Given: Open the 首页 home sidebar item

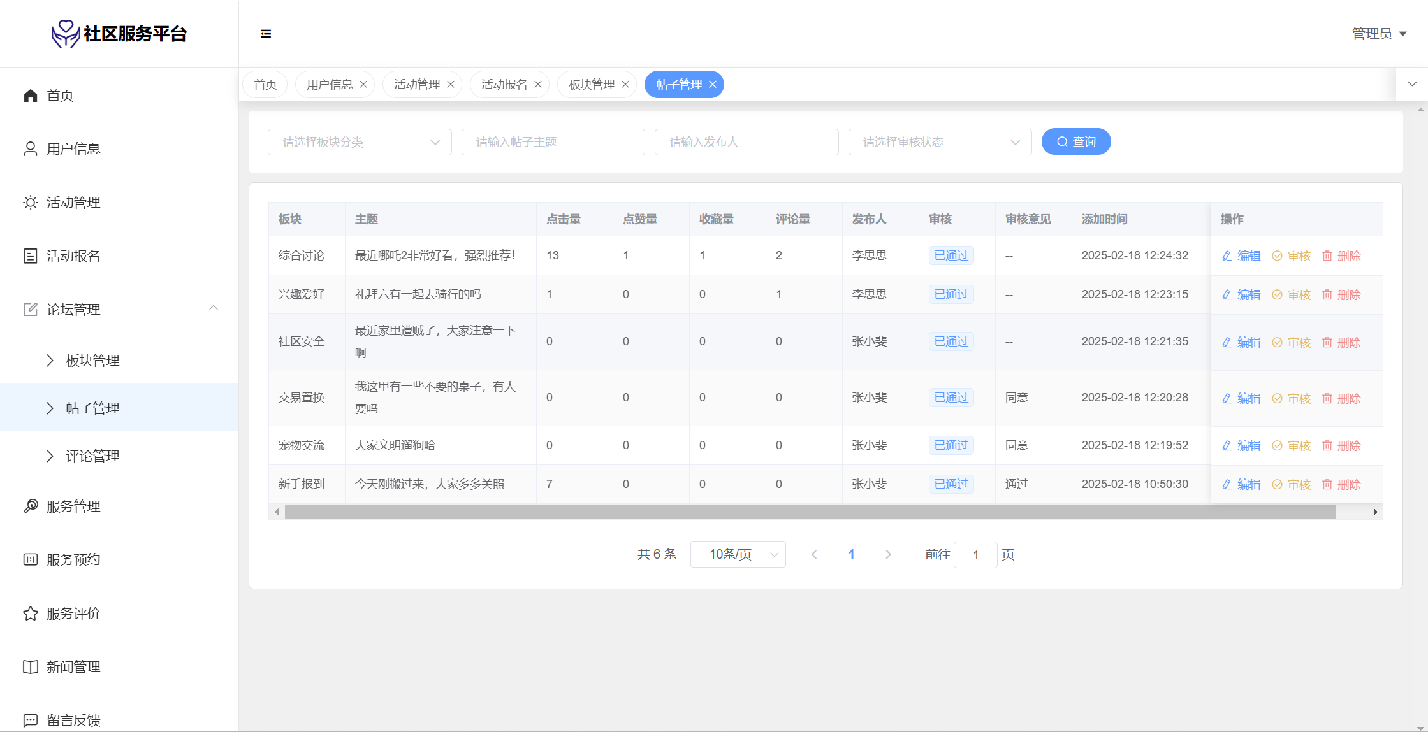Looking at the screenshot, I should click(x=60, y=96).
